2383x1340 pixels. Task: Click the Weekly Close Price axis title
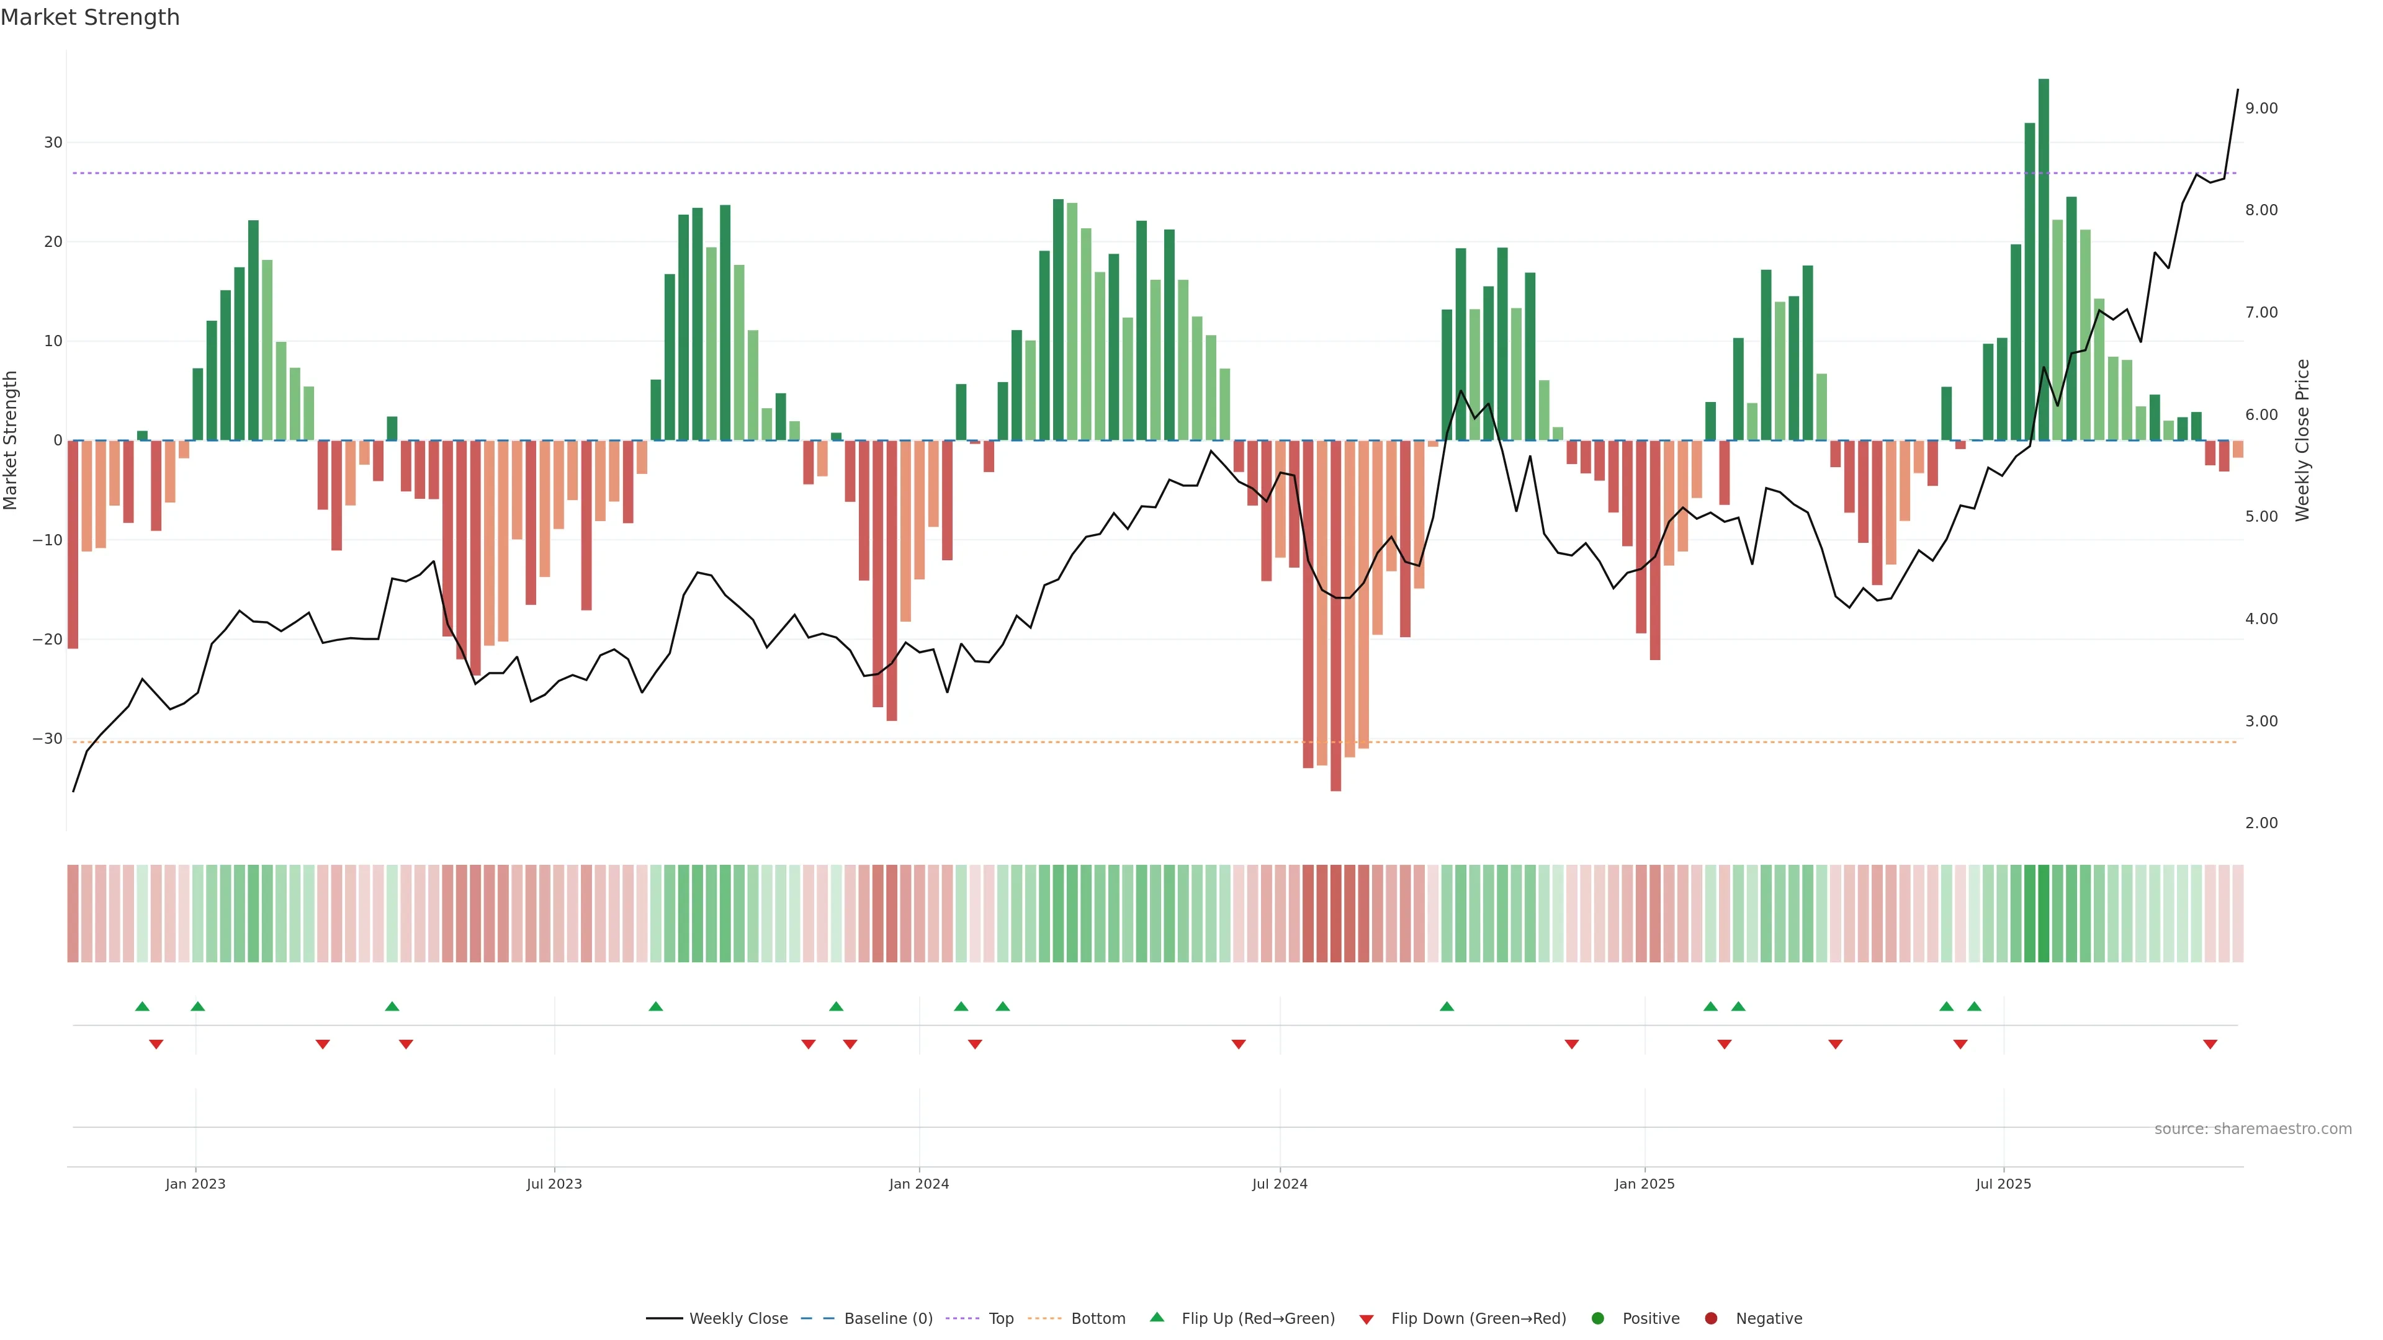(2302, 440)
